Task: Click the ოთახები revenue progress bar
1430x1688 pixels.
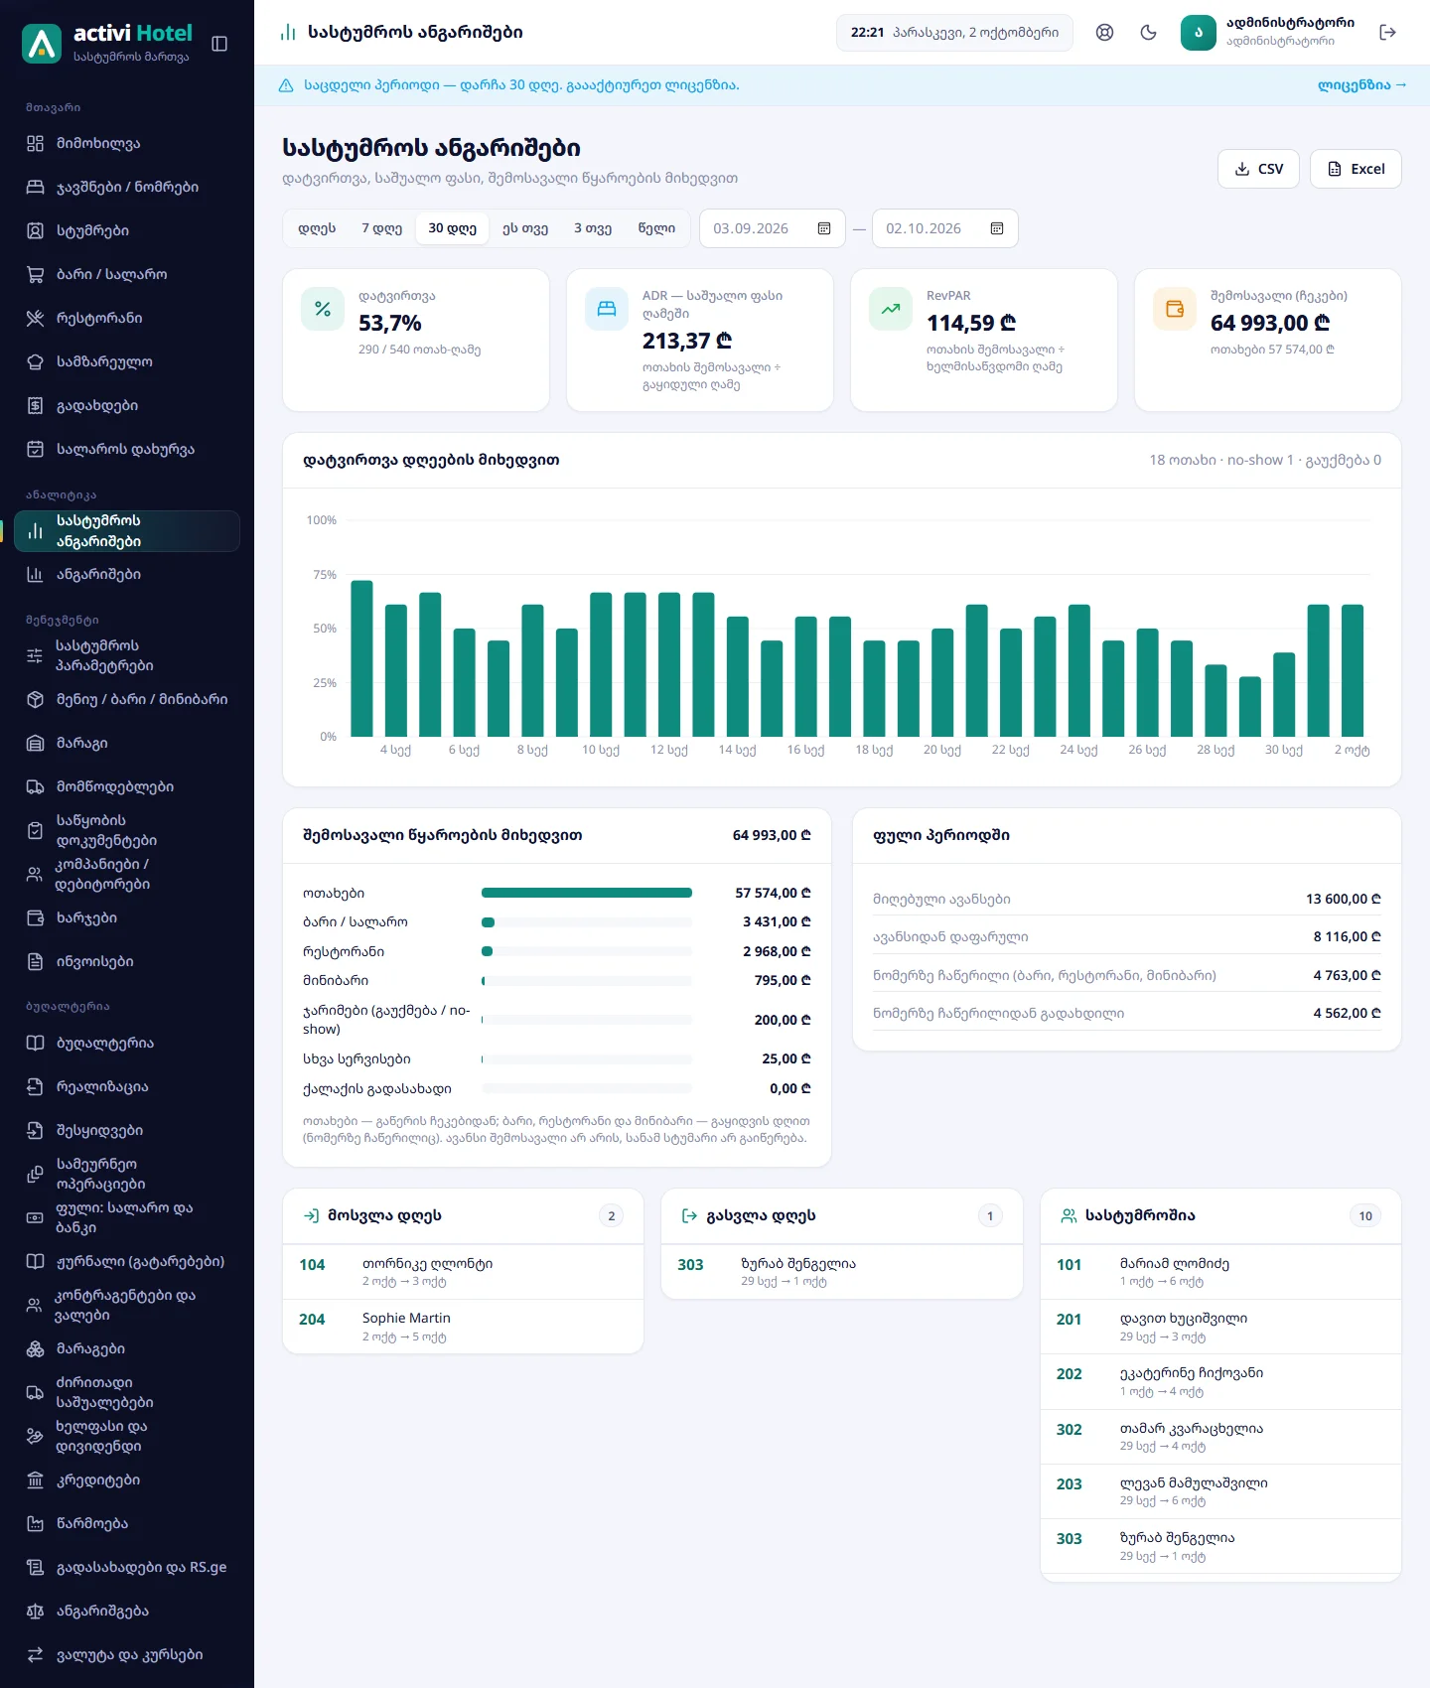Action: 587,893
